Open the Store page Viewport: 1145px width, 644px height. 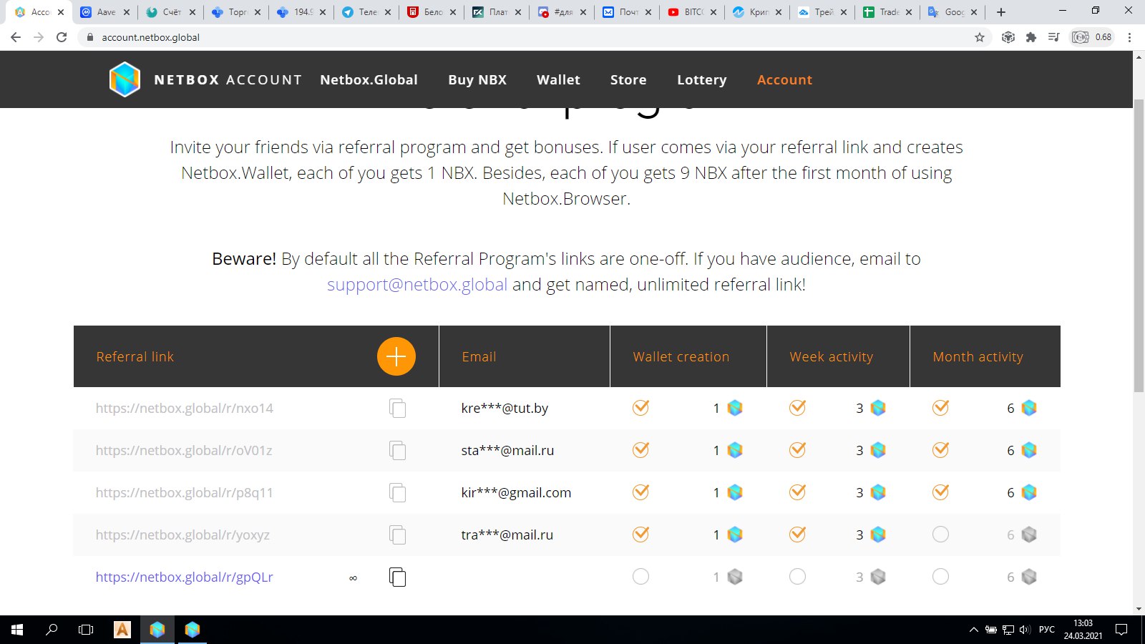tap(628, 79)
